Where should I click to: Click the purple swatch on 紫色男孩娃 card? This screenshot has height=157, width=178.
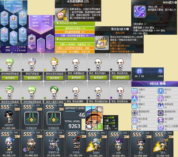click(x=111, y=98)
